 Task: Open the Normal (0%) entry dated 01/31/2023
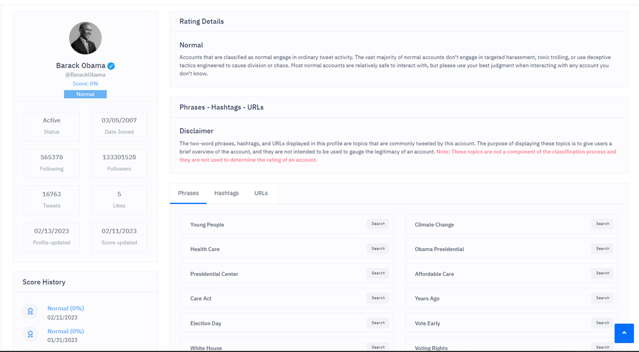pos(65,331)
